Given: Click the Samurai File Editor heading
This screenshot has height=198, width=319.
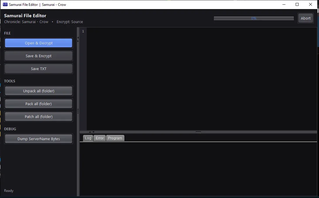Looking at the screenshot, I should tap(25, 16).
